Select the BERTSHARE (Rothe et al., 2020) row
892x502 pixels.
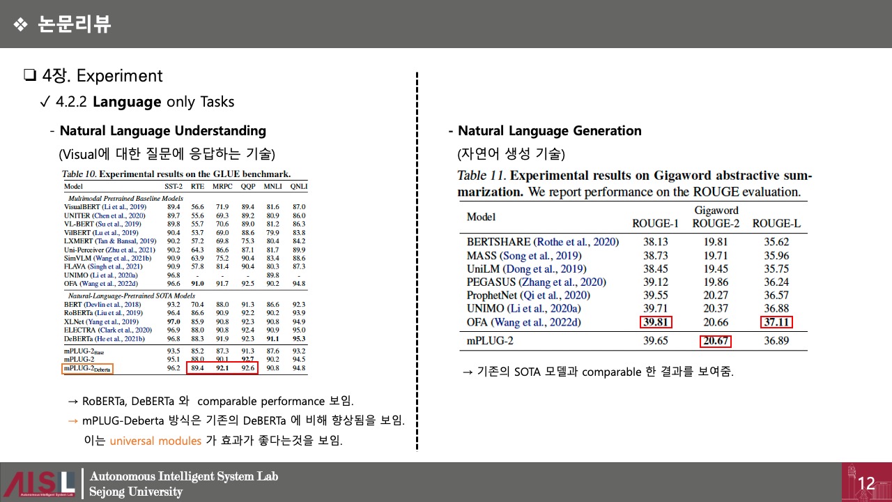[x=633, y=242]
